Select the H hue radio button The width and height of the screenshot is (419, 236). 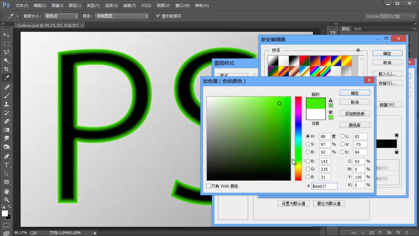(308, 136)
